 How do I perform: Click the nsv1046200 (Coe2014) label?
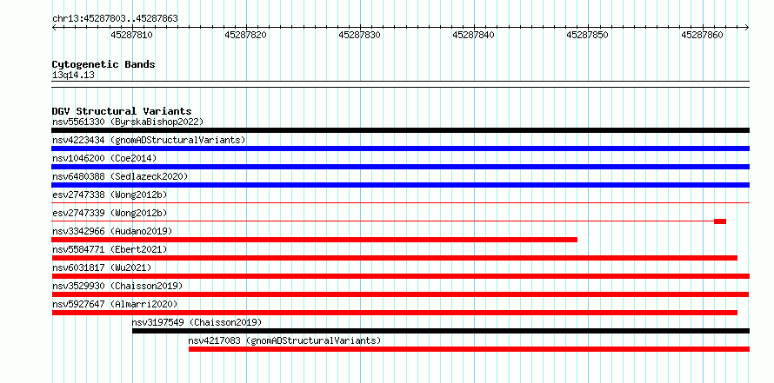(104, 158)
